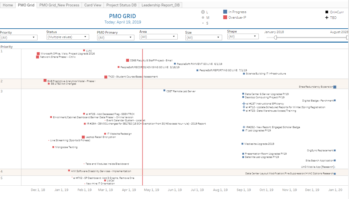Expand the Status filter showing Multiple values
Viewport: 349px width, 199px height.
[x=67, y=37]
